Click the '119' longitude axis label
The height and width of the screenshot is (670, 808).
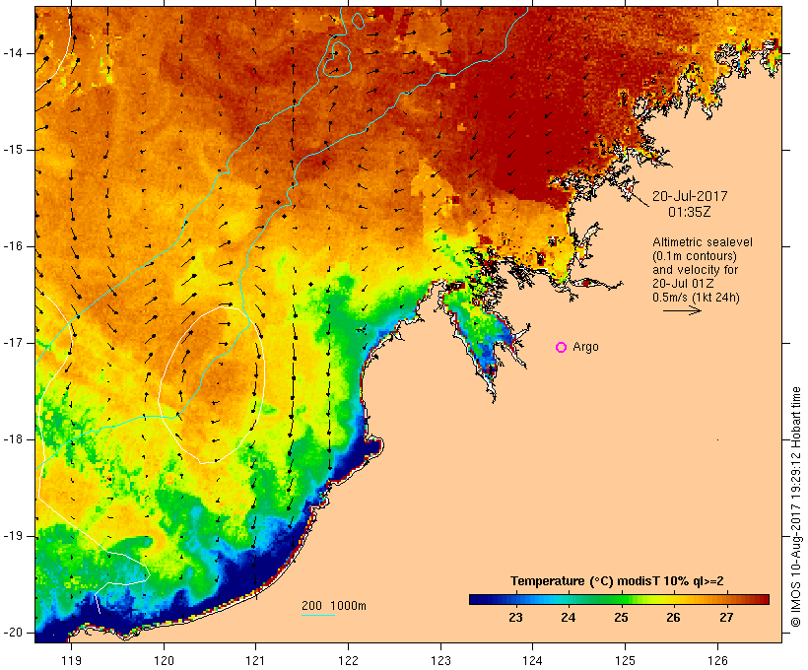point(71,660)
